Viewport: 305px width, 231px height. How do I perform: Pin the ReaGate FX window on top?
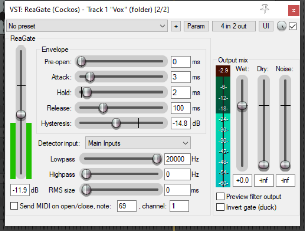pyautogui.click(x=265, y=9)
